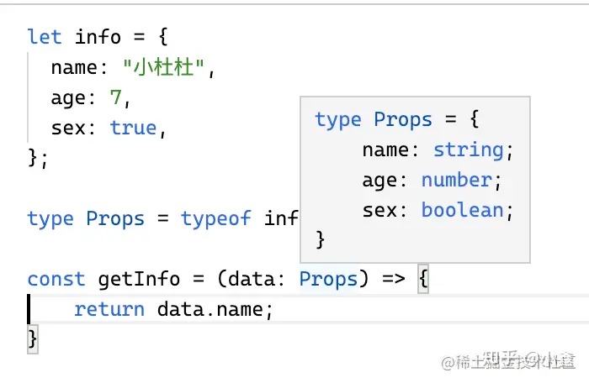Click the arrow "=>" in getInfo

click(392, 279)
